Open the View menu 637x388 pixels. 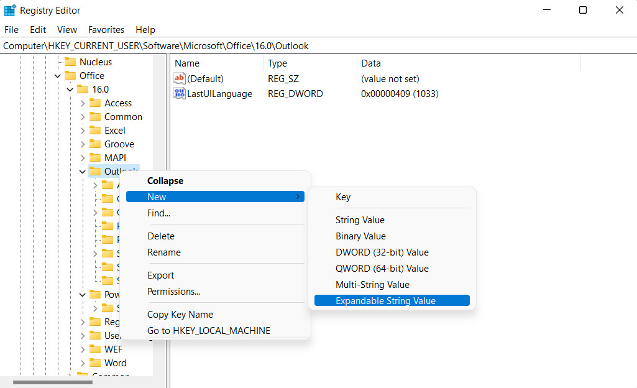tap(66, 29)
